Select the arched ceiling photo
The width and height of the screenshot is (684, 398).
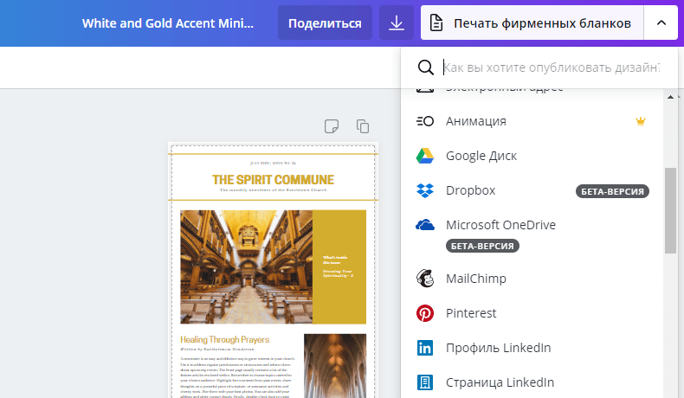point(335,366)
